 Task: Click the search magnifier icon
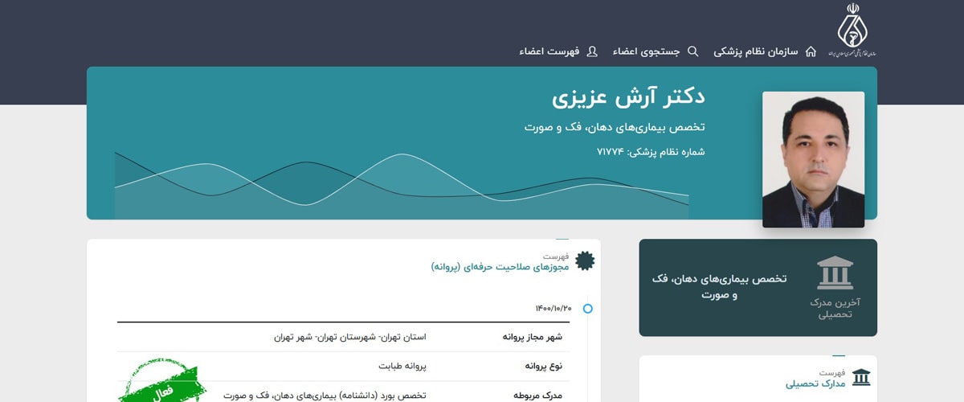tap(693, 51)
